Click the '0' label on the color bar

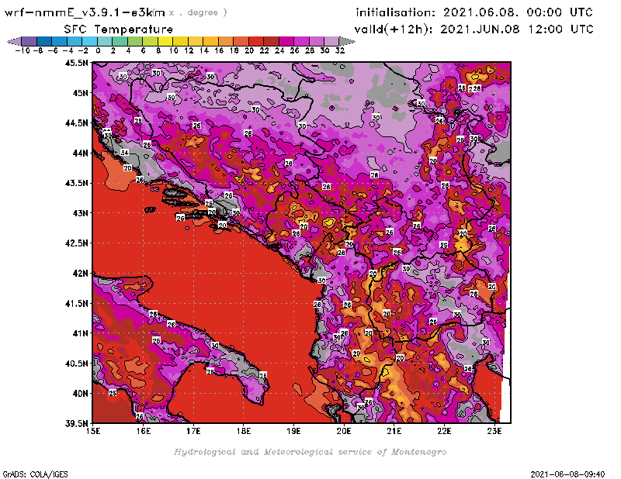[x=98, y=50]
